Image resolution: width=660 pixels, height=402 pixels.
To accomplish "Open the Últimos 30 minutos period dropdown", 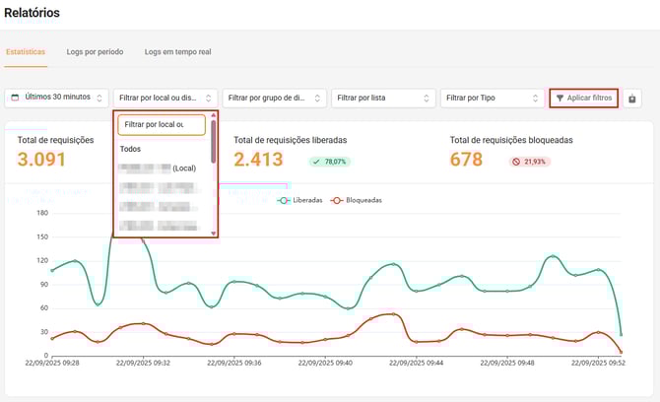I will click(56, 98).
